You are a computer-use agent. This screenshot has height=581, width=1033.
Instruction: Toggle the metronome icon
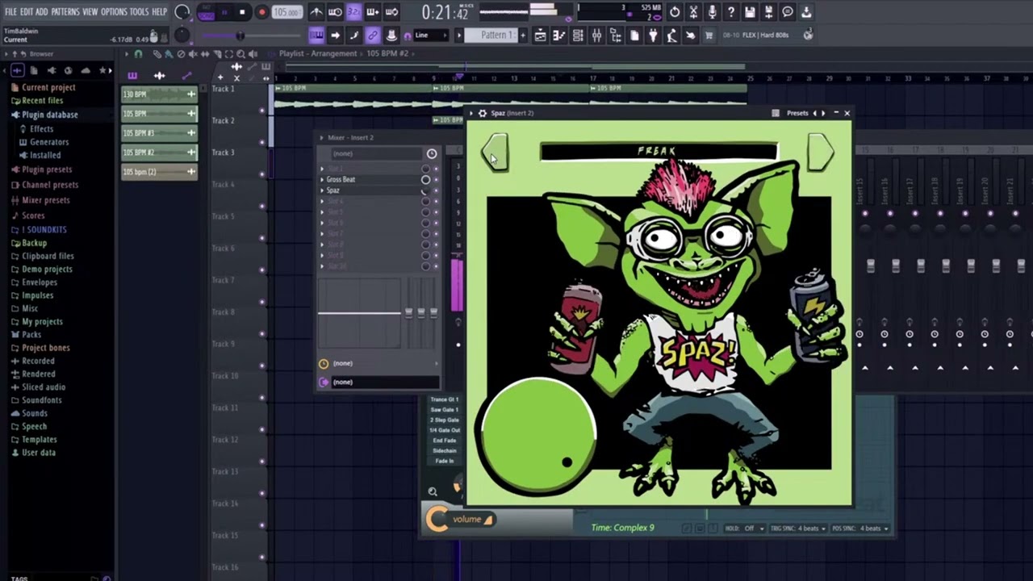click(317, 12)
